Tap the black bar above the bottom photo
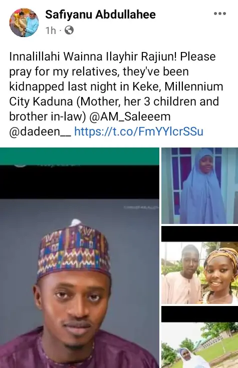Image resolution: width=238 pixels, height=368 pixels. [x=199, y=314]
